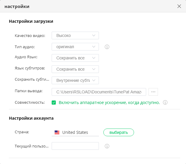
Task: Click info icon next to audio type
Action: click(107, 47)
